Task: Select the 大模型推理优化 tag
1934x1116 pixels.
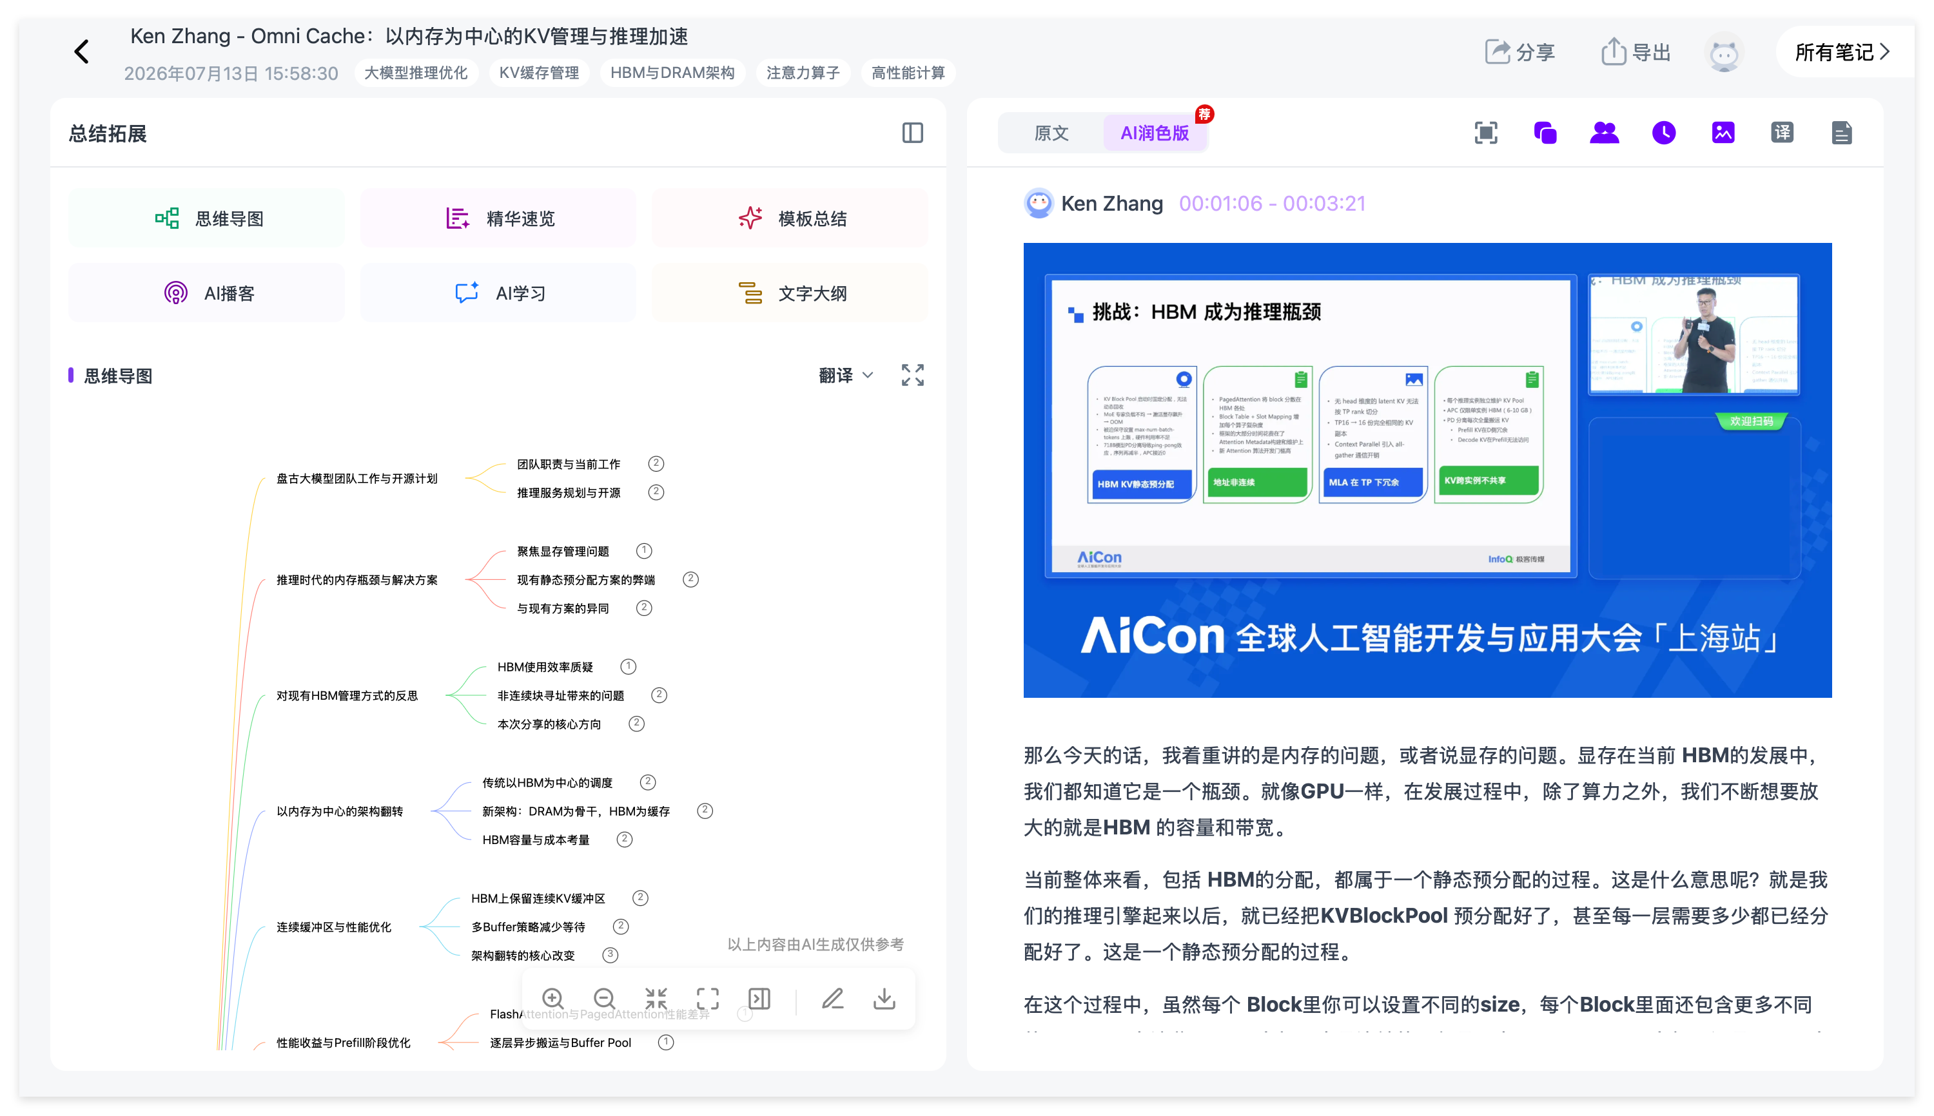Action: point(416,73)
